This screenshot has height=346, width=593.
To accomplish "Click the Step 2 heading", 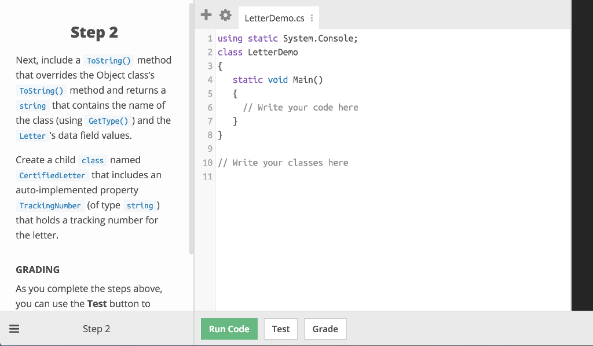I will [x=94, y=32].
